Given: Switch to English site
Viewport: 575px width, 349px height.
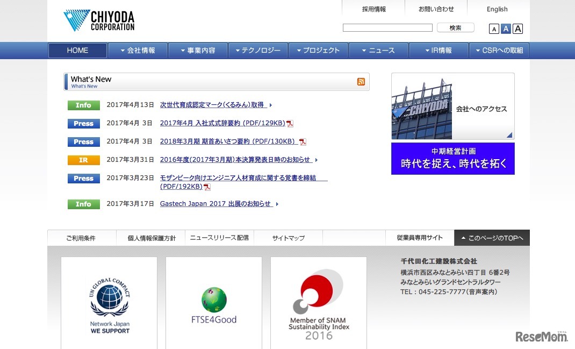Looking at the screenshot, I should click(497, 9).
